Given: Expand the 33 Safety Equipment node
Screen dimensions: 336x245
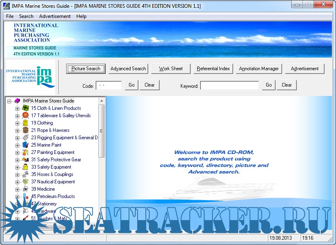Looking at the screenshot, I should click(x=17, y=167).
